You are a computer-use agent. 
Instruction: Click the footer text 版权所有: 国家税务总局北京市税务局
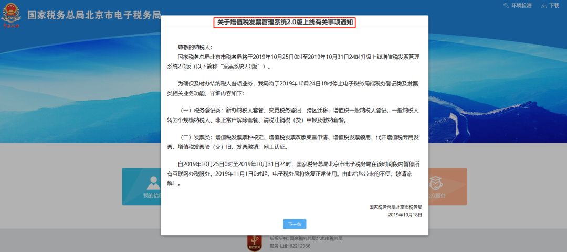[x=306, y=239]
